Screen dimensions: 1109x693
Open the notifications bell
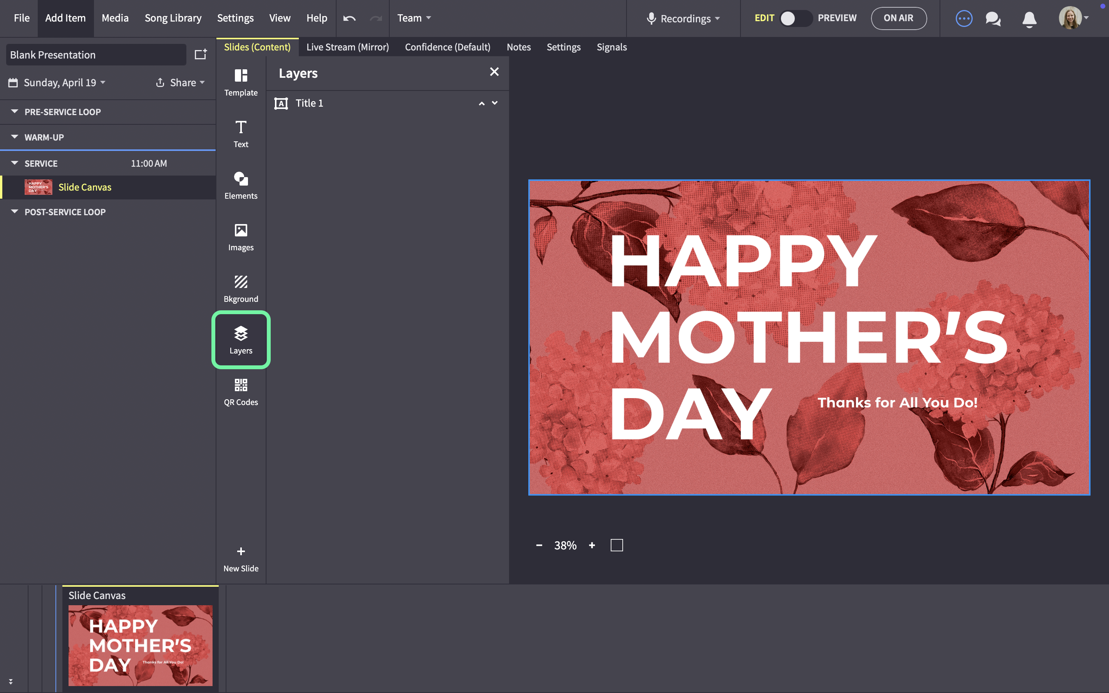[x=1029, y=19]
